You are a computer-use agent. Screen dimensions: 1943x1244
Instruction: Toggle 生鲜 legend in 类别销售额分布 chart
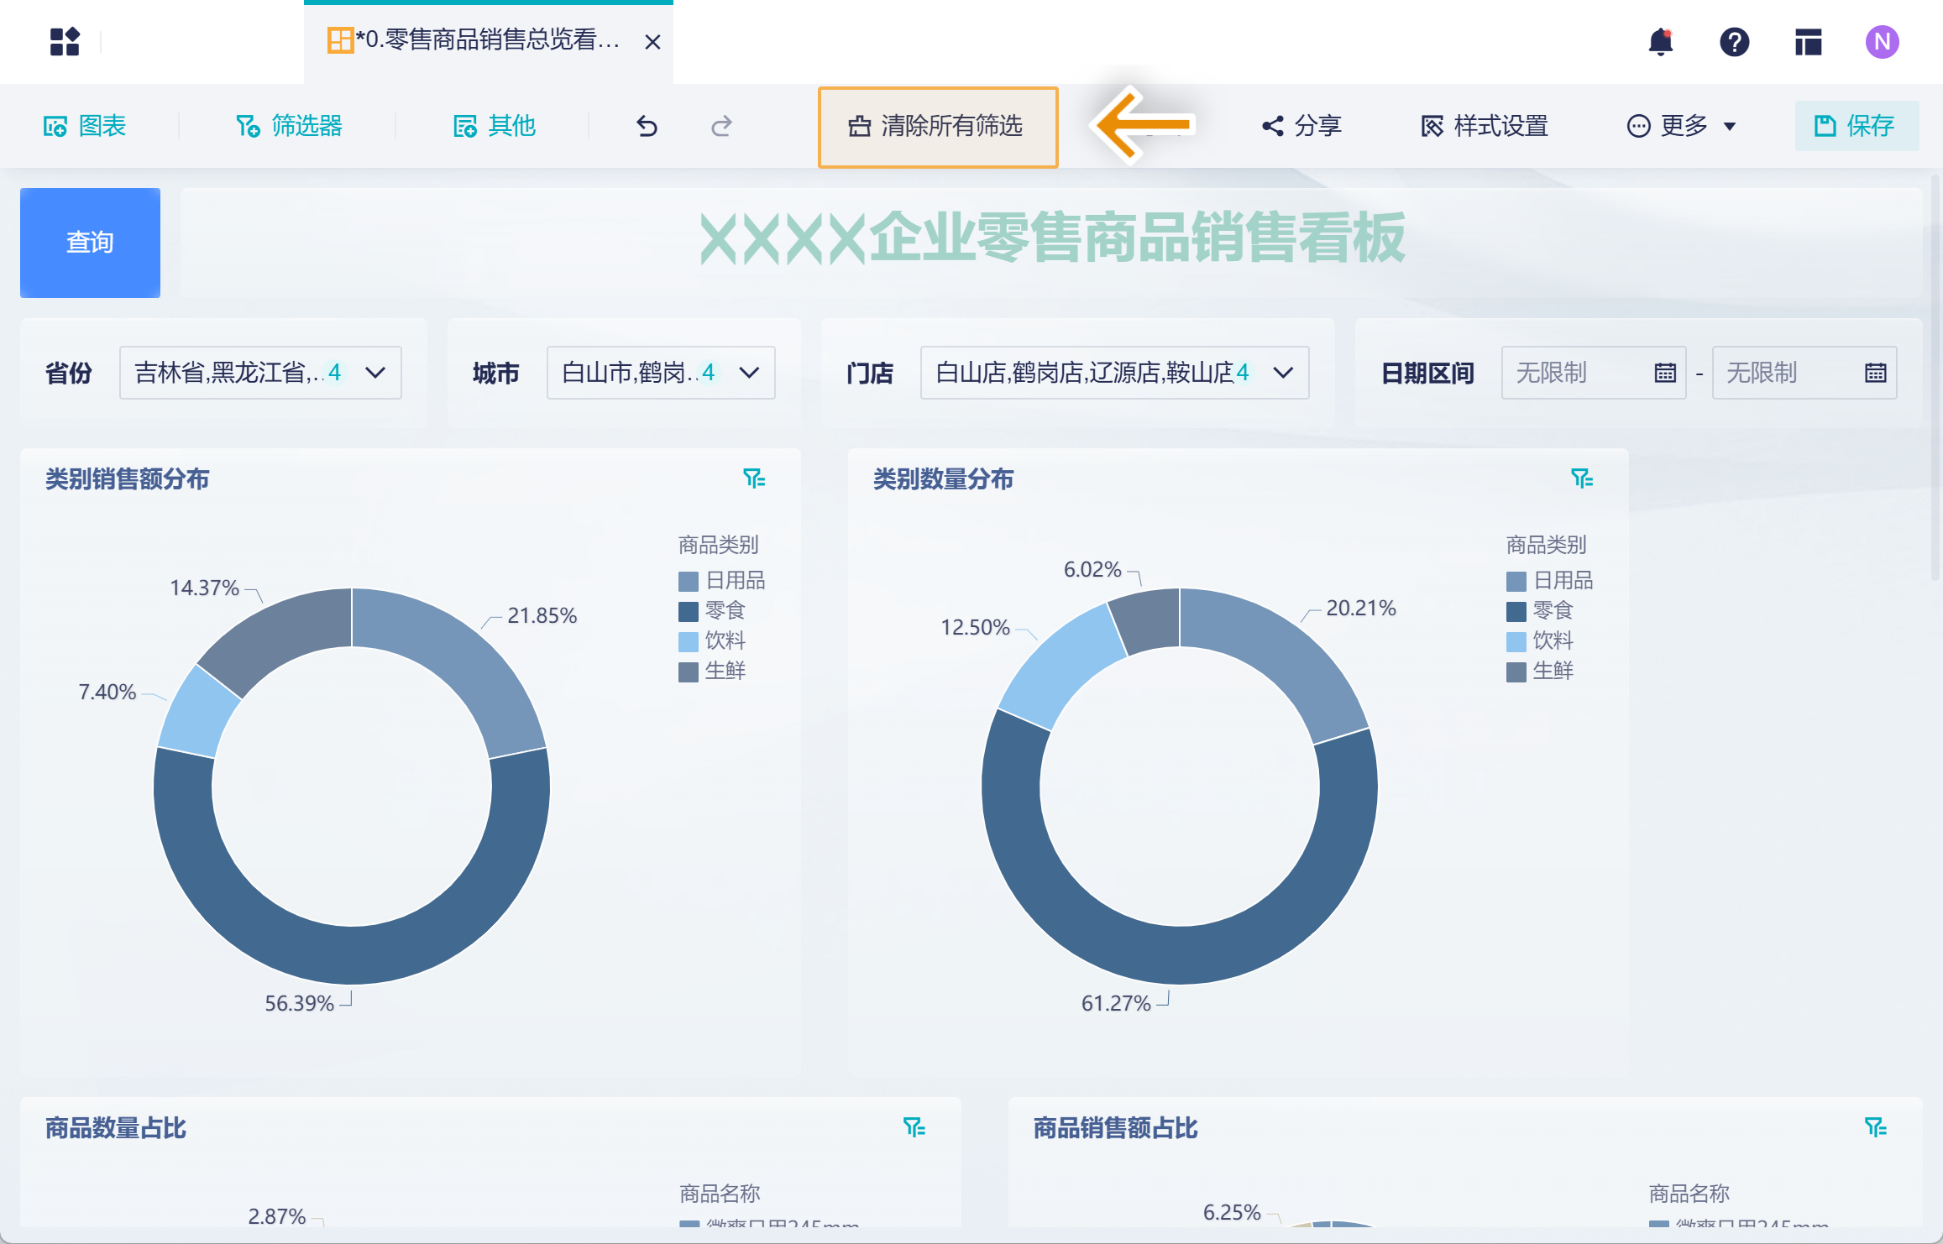[712, 672]
